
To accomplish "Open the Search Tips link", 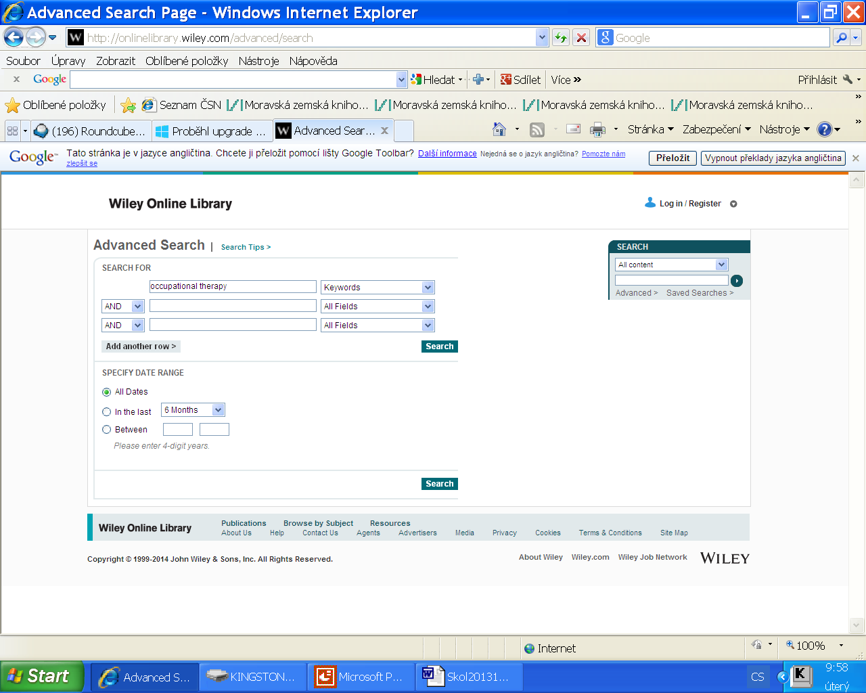I will click(246, 247).
